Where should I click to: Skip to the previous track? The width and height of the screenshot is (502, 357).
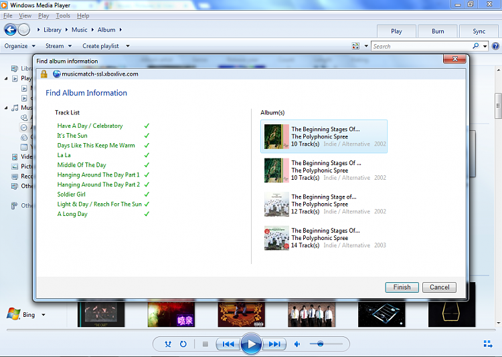228,344
